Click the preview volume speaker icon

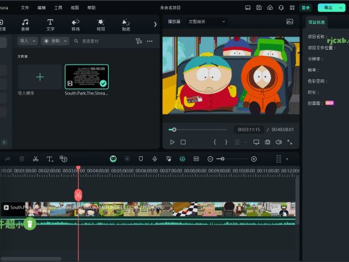click(x=279, y=142)
